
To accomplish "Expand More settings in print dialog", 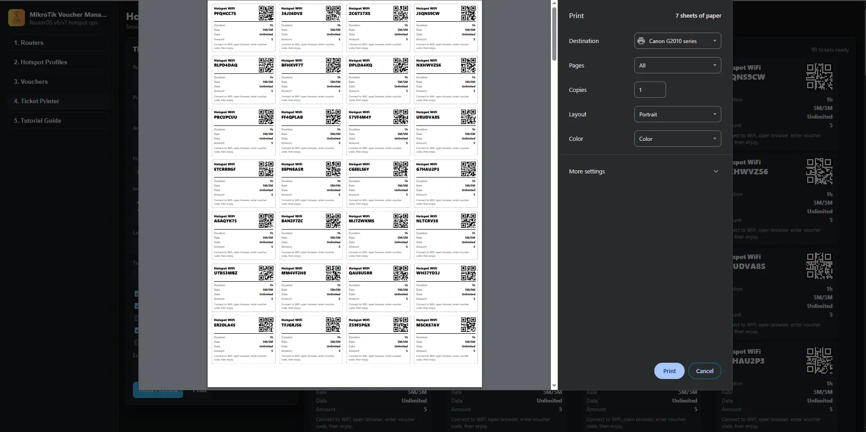I will click(x=644, y=171).
